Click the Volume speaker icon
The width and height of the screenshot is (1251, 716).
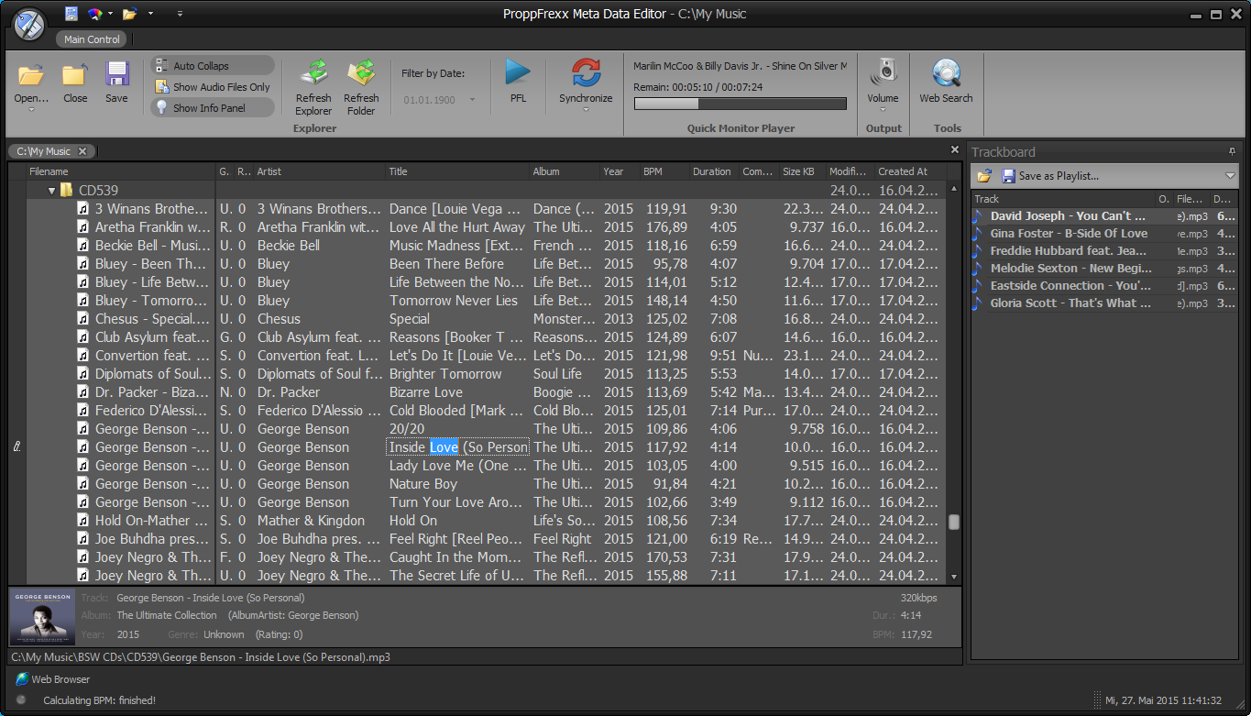coord(883,72)
